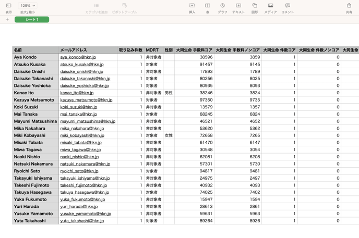Select the 女性 cell in Miki Kobayashi row
This screenshot has height=238, width=359.
(169, 135)
